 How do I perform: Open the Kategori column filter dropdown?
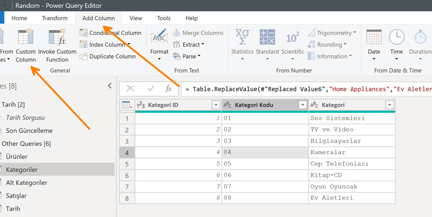[390, 105]
